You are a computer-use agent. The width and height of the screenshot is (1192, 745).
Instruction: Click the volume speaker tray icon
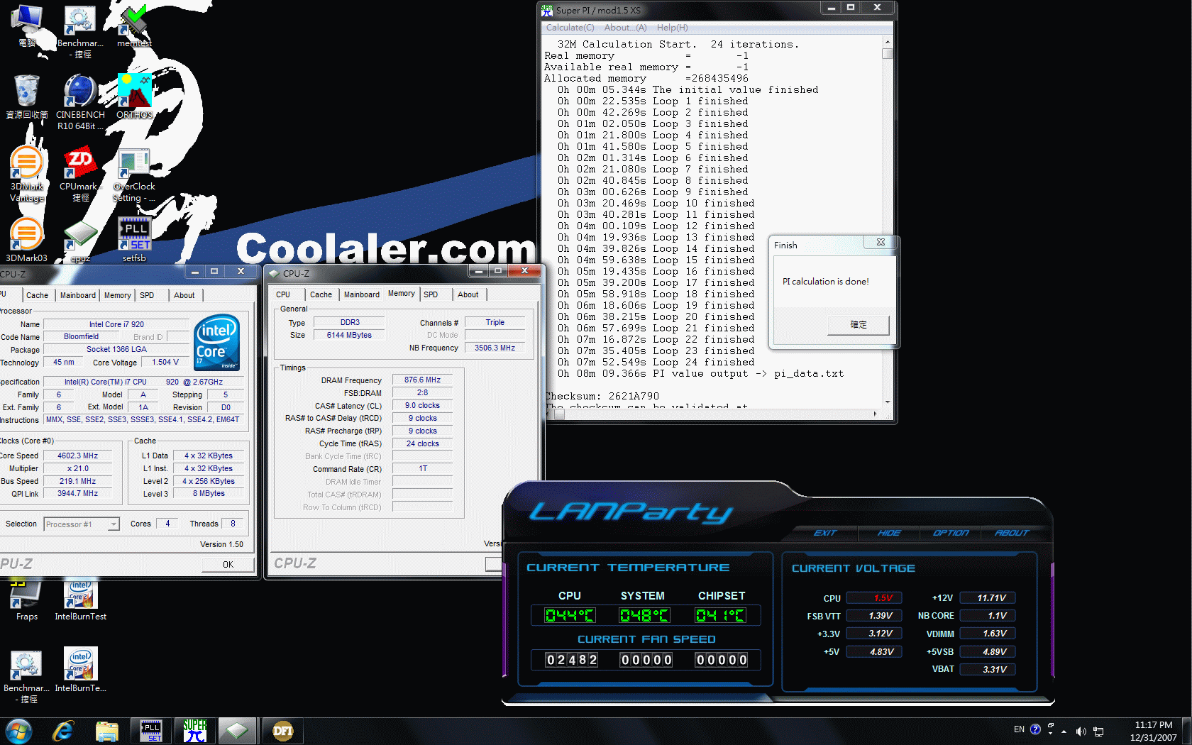[x=1081, y=731]
